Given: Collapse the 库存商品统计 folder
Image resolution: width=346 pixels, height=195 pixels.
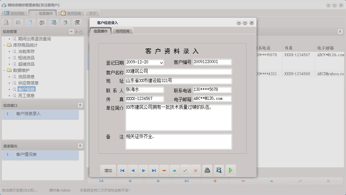Looking at the screenshot, I should [x=4, y=45].
